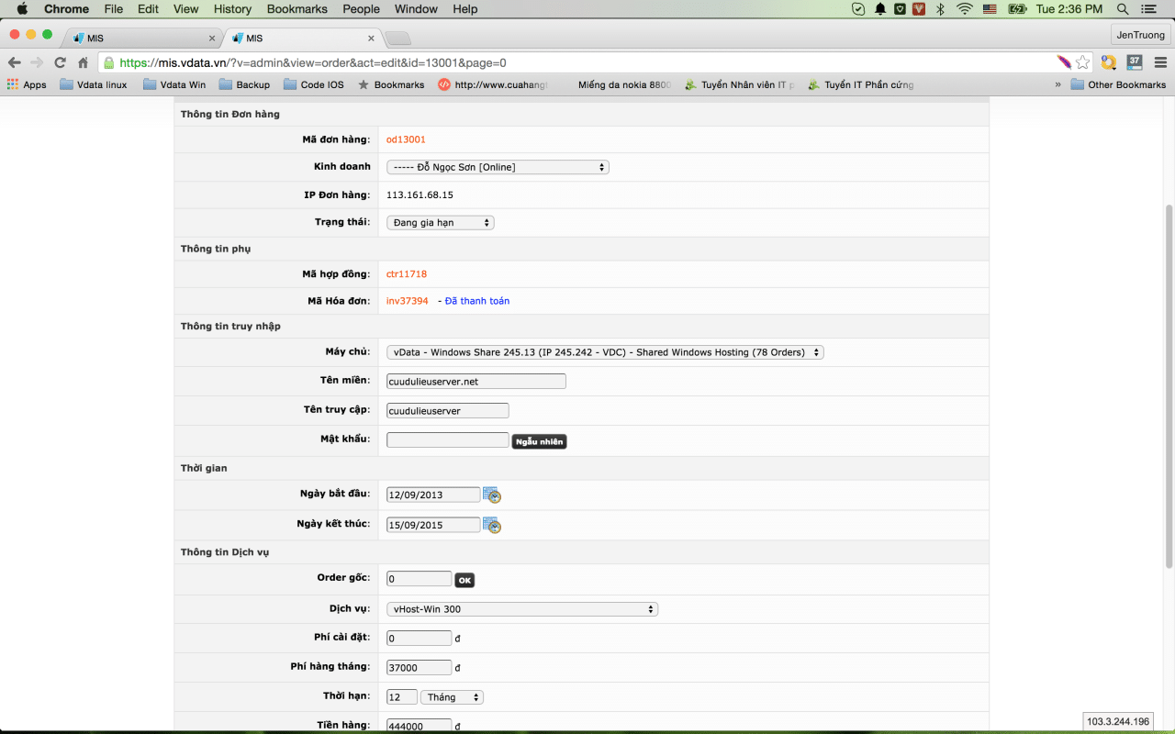
Task: Open the Trạng thái dropdown
Action: point(440,223)
